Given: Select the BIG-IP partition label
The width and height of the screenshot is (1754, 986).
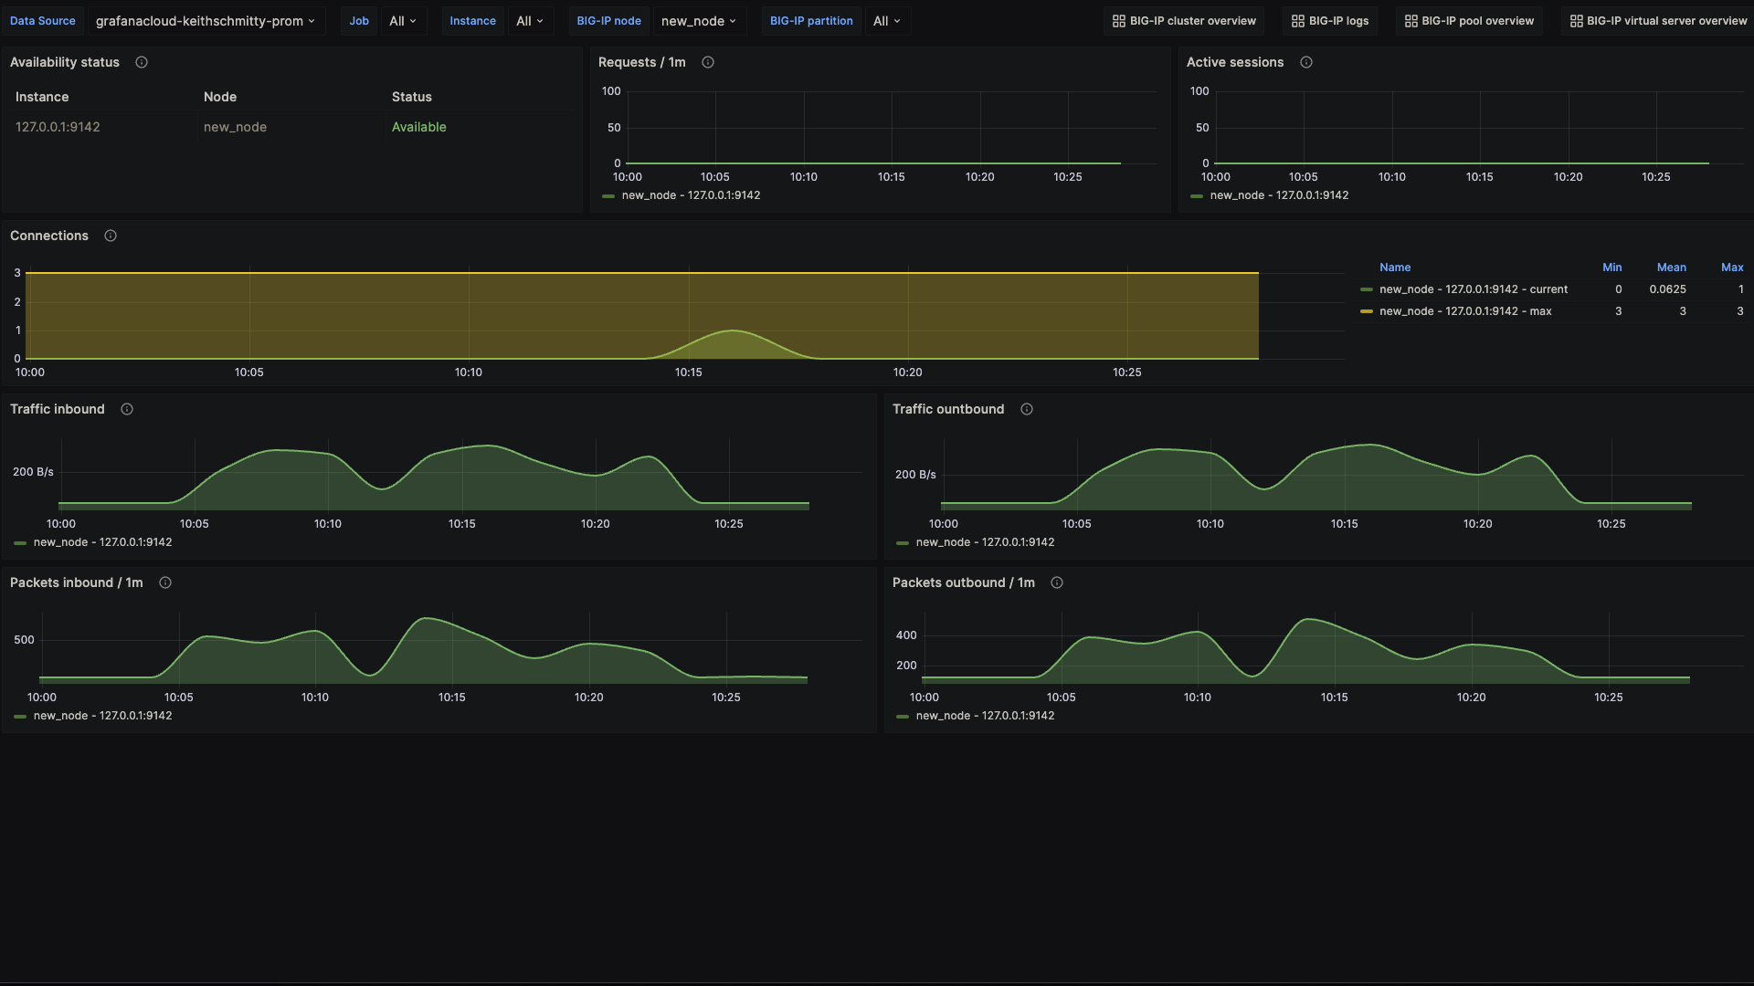Looking at the screenshot, I should pyautogui.click(x=810, y=20).
